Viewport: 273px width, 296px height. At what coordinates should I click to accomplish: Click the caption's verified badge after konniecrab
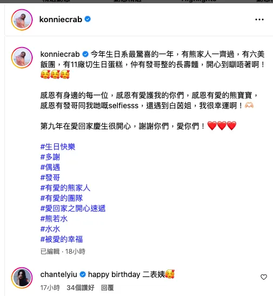pos(85,54)
